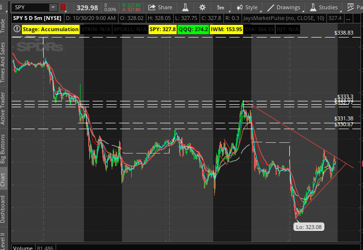Open the Studies menu
Screen dimensions: 363x250
(324, 7)
